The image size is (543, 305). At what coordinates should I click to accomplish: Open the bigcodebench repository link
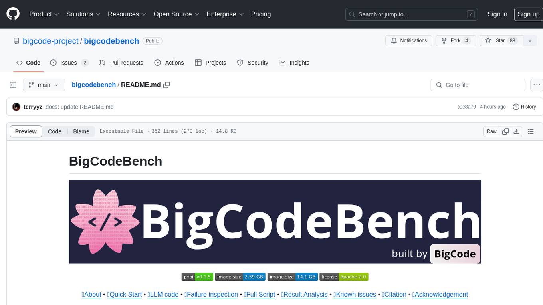[x=112, y=41]
